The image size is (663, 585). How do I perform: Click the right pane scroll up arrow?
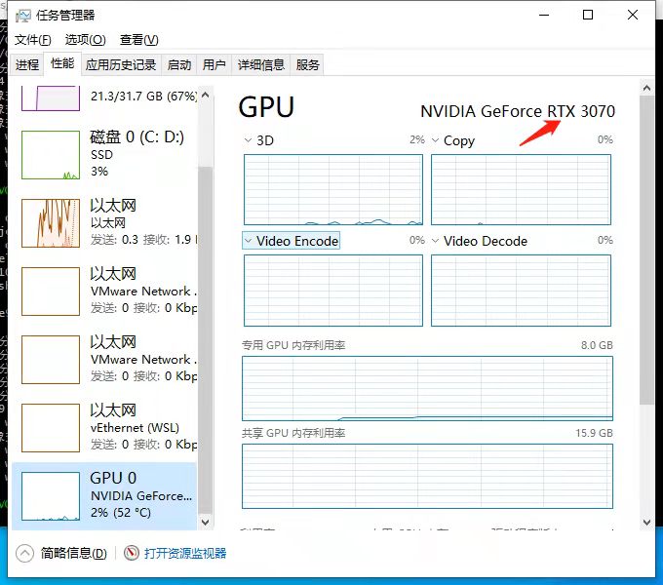click(646, 88)
